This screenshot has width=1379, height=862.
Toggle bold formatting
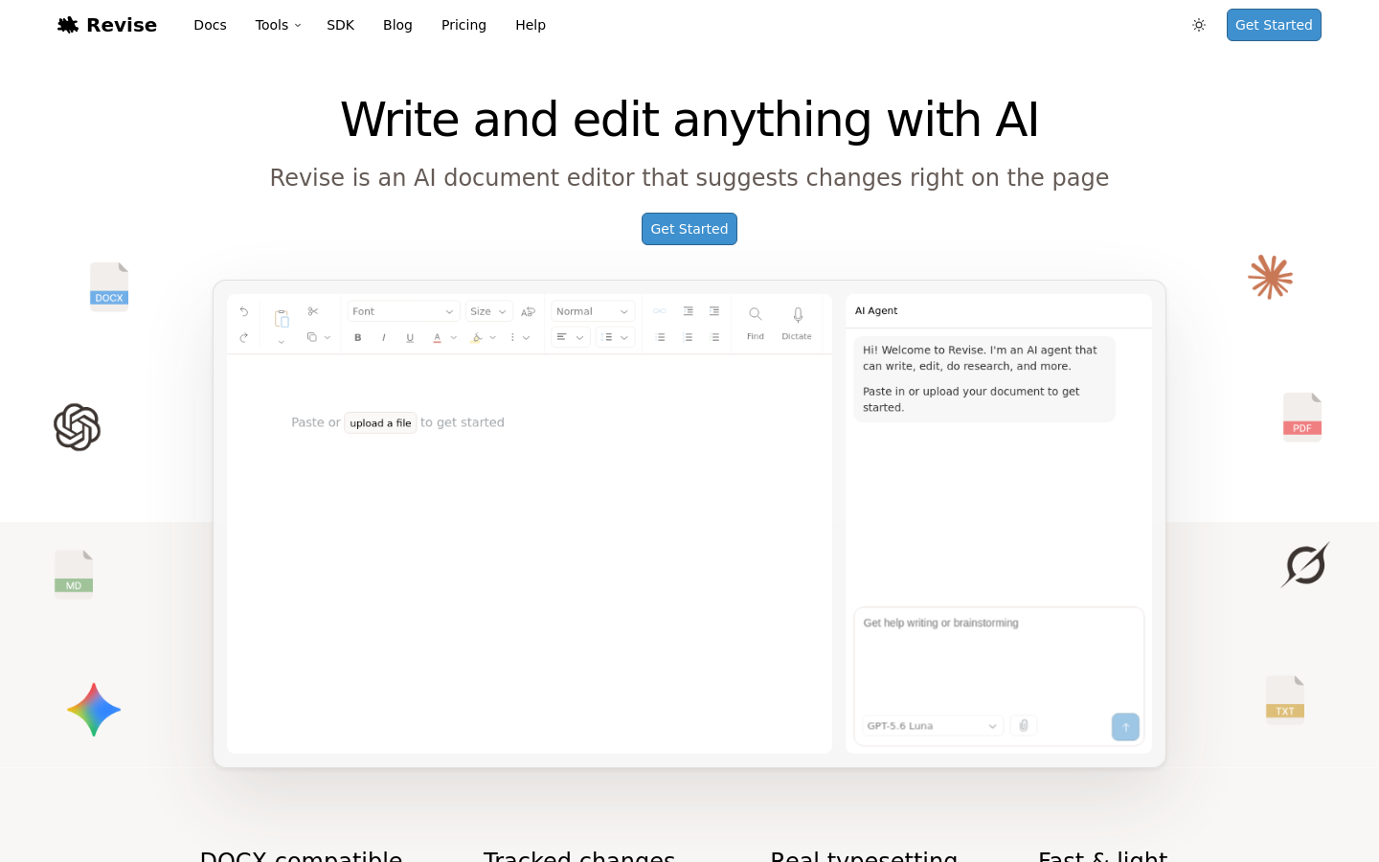click(x=358, y=337)
